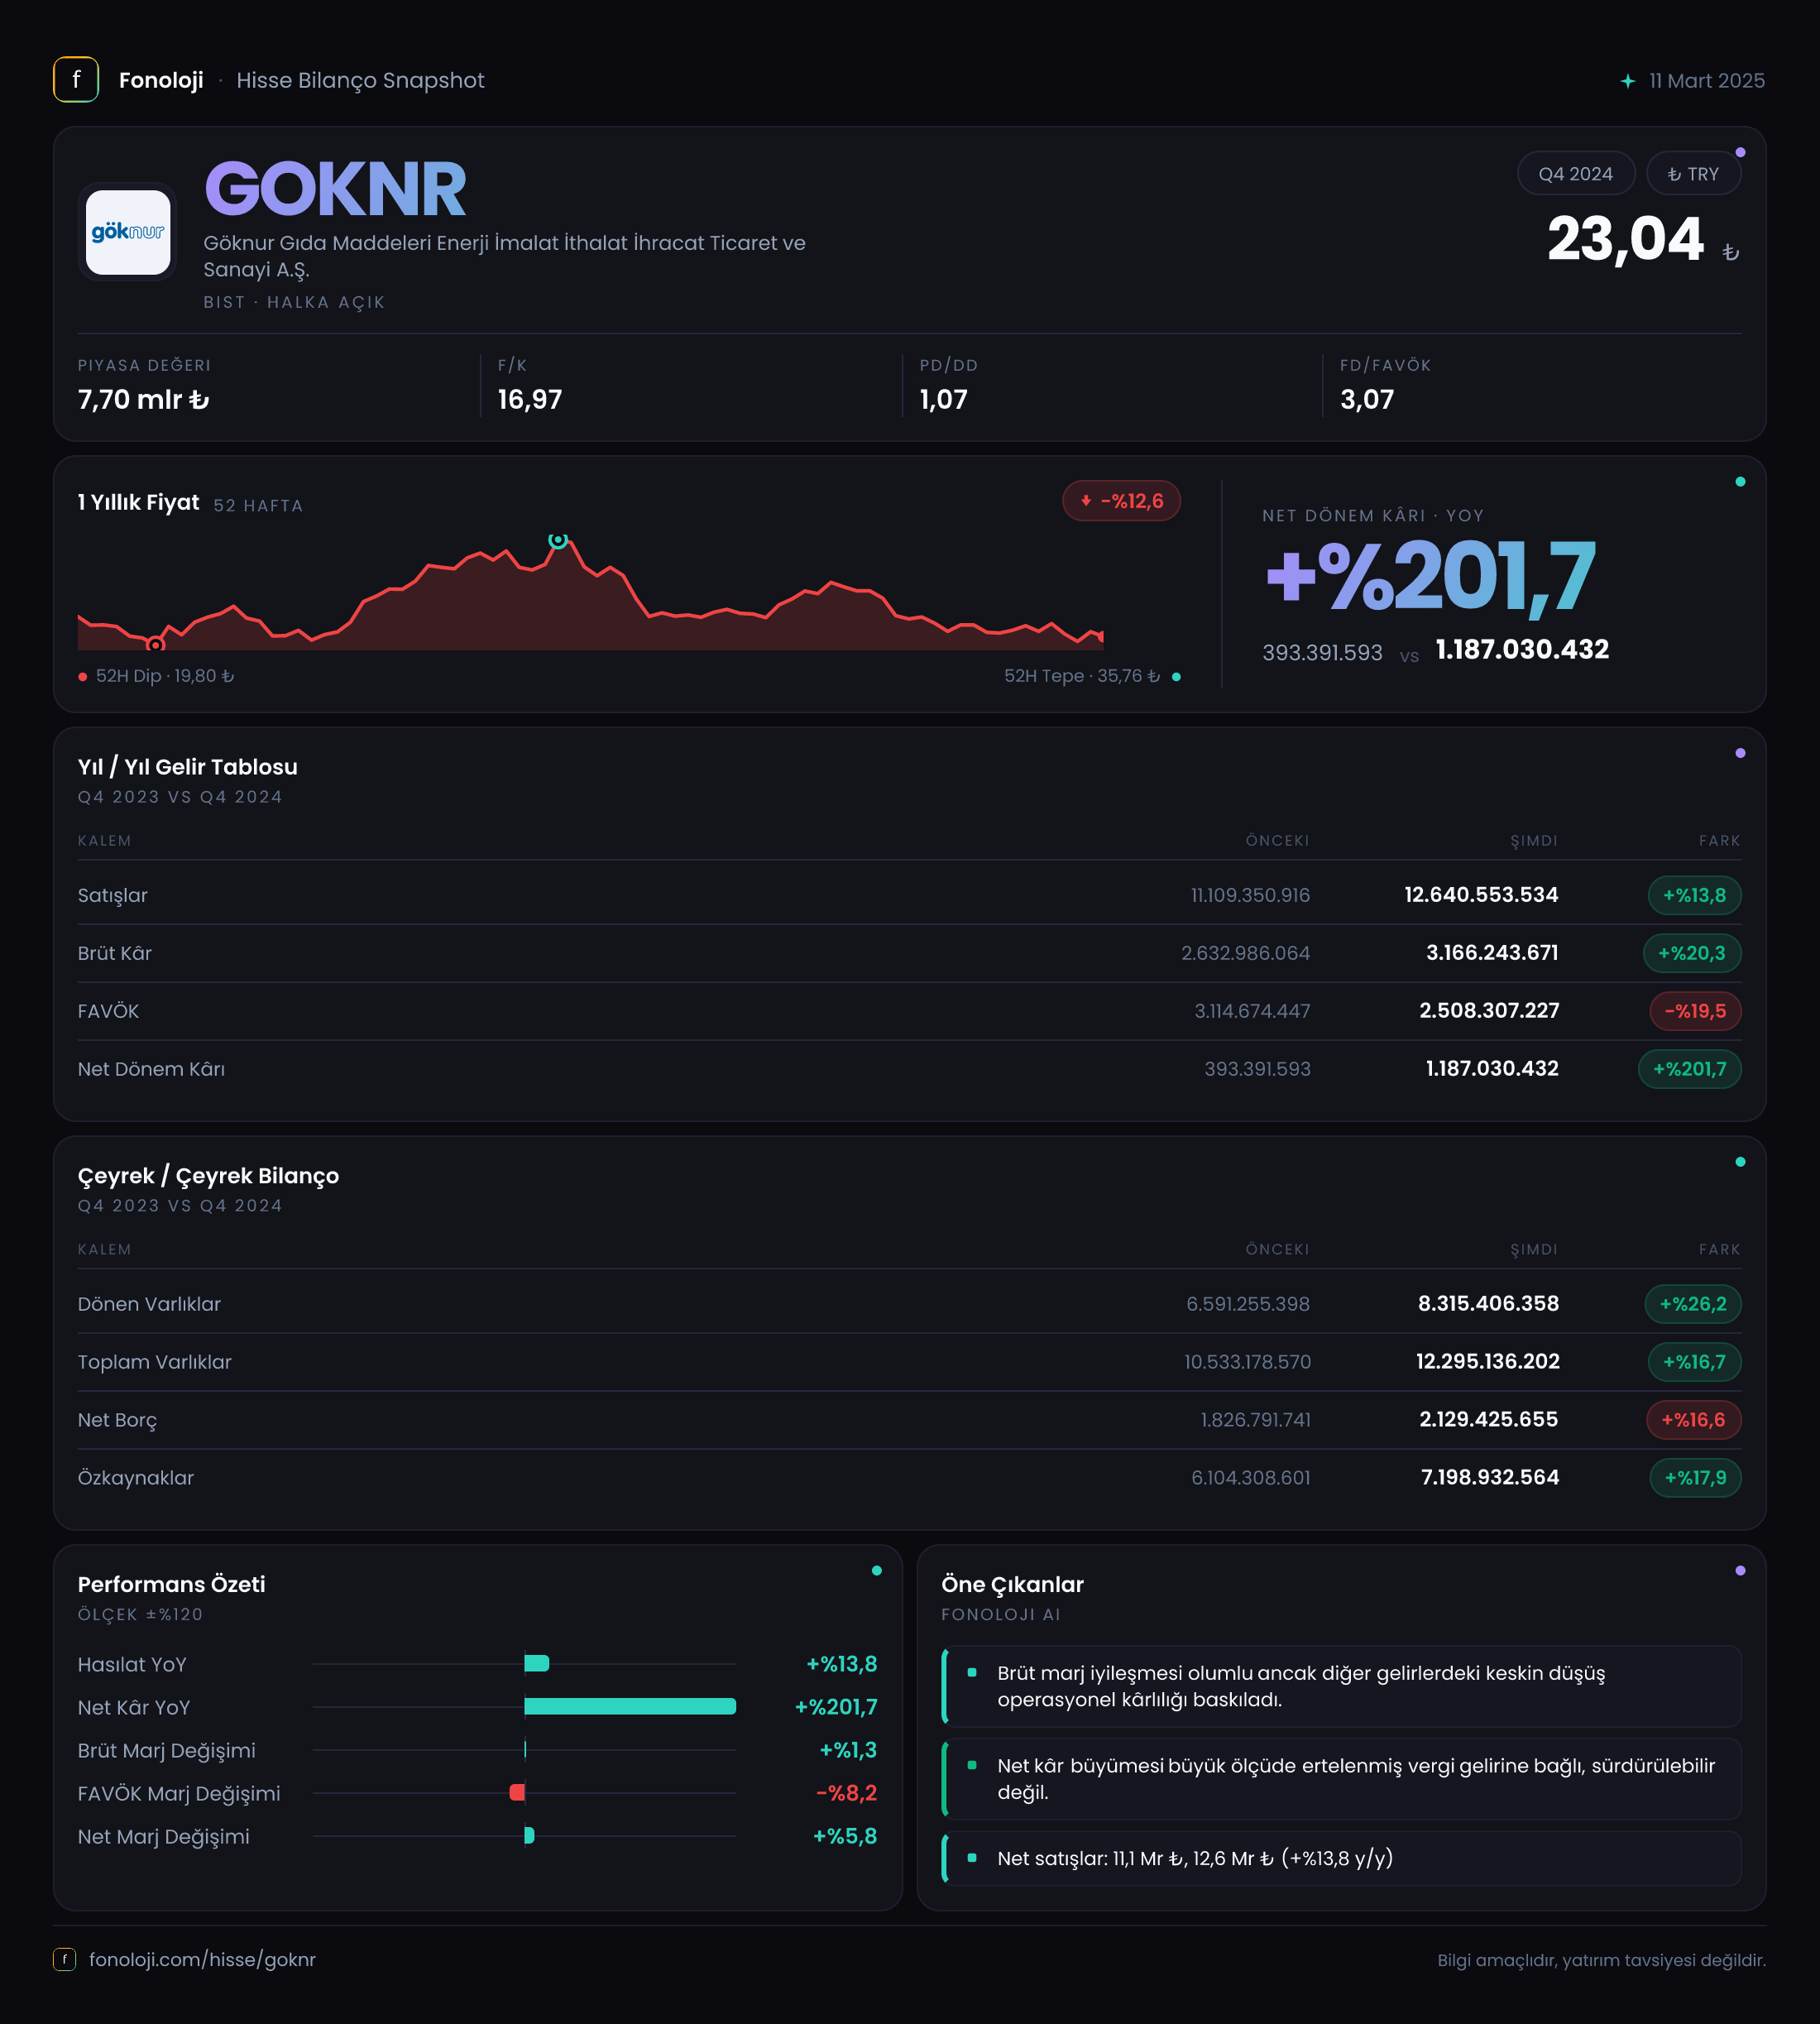Click the Net satışlar 11,1 Mr ₺ highlight
Viewport: 1820px width, 2024px height.
coord(1341,1859)
